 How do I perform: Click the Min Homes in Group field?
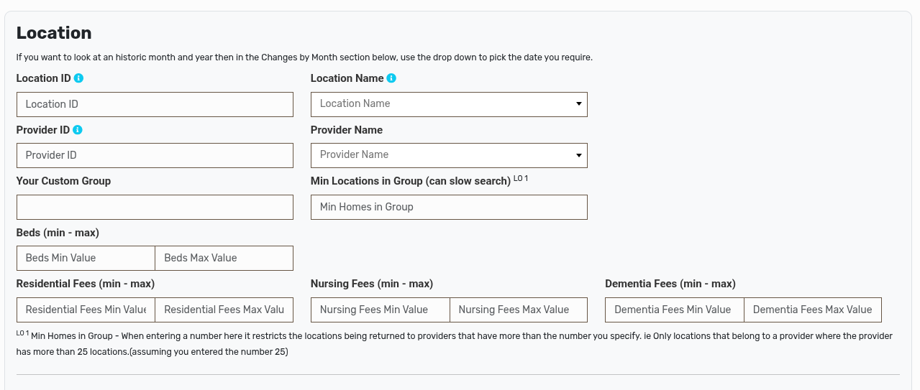(448, 207)
